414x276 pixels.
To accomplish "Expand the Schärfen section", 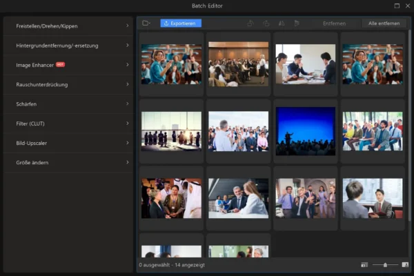I will (x=68, y=104).
